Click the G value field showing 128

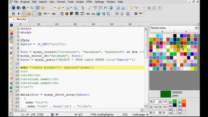click(156, 107)
